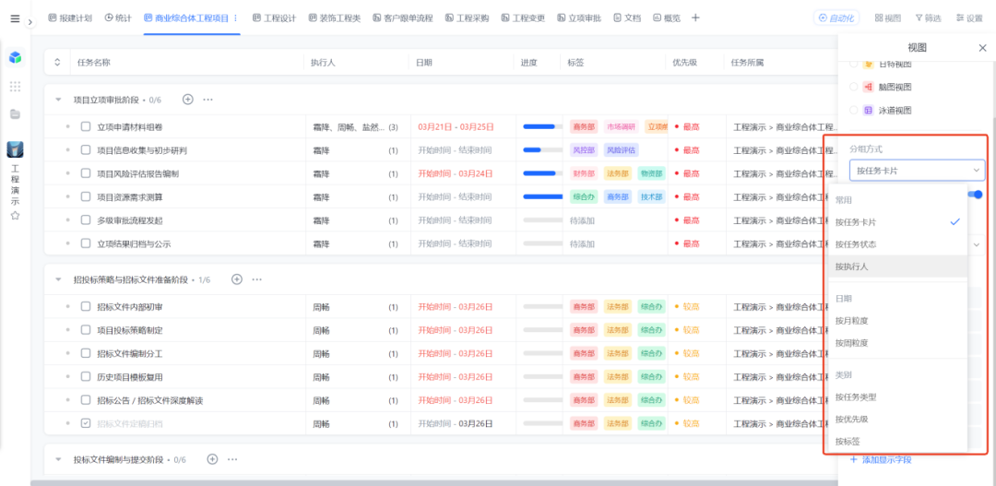Click progress bar of 立项申请材料组卷
Image resolution: width=996 pixels, height=486 pixels.
click(542, 126)
